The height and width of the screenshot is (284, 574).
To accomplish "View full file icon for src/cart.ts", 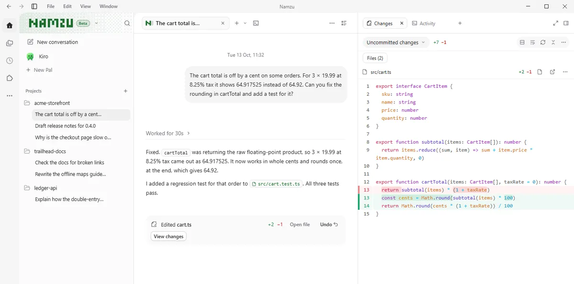I will click(540, 72).
